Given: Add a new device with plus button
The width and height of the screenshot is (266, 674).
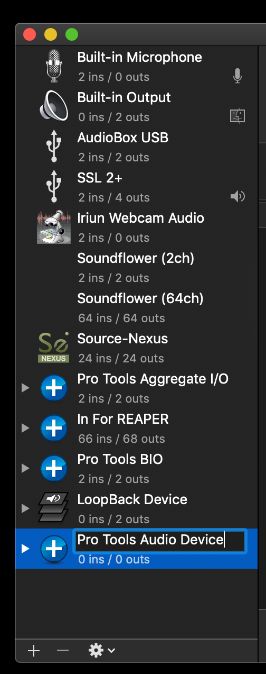Looking at the screenshot, I should (34, 651).
